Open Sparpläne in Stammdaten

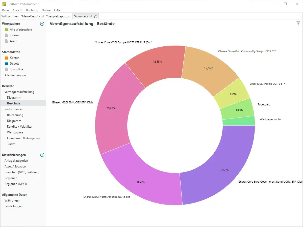pos(16,69)
